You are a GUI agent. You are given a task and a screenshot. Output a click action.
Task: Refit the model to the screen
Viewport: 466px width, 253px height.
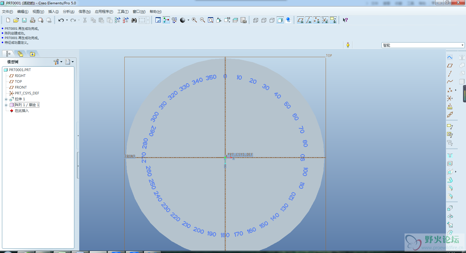click(x=211, y=20)
